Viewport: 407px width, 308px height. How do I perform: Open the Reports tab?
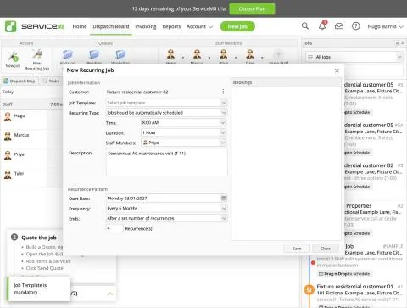pyautogui.click(x=171, y=26)
